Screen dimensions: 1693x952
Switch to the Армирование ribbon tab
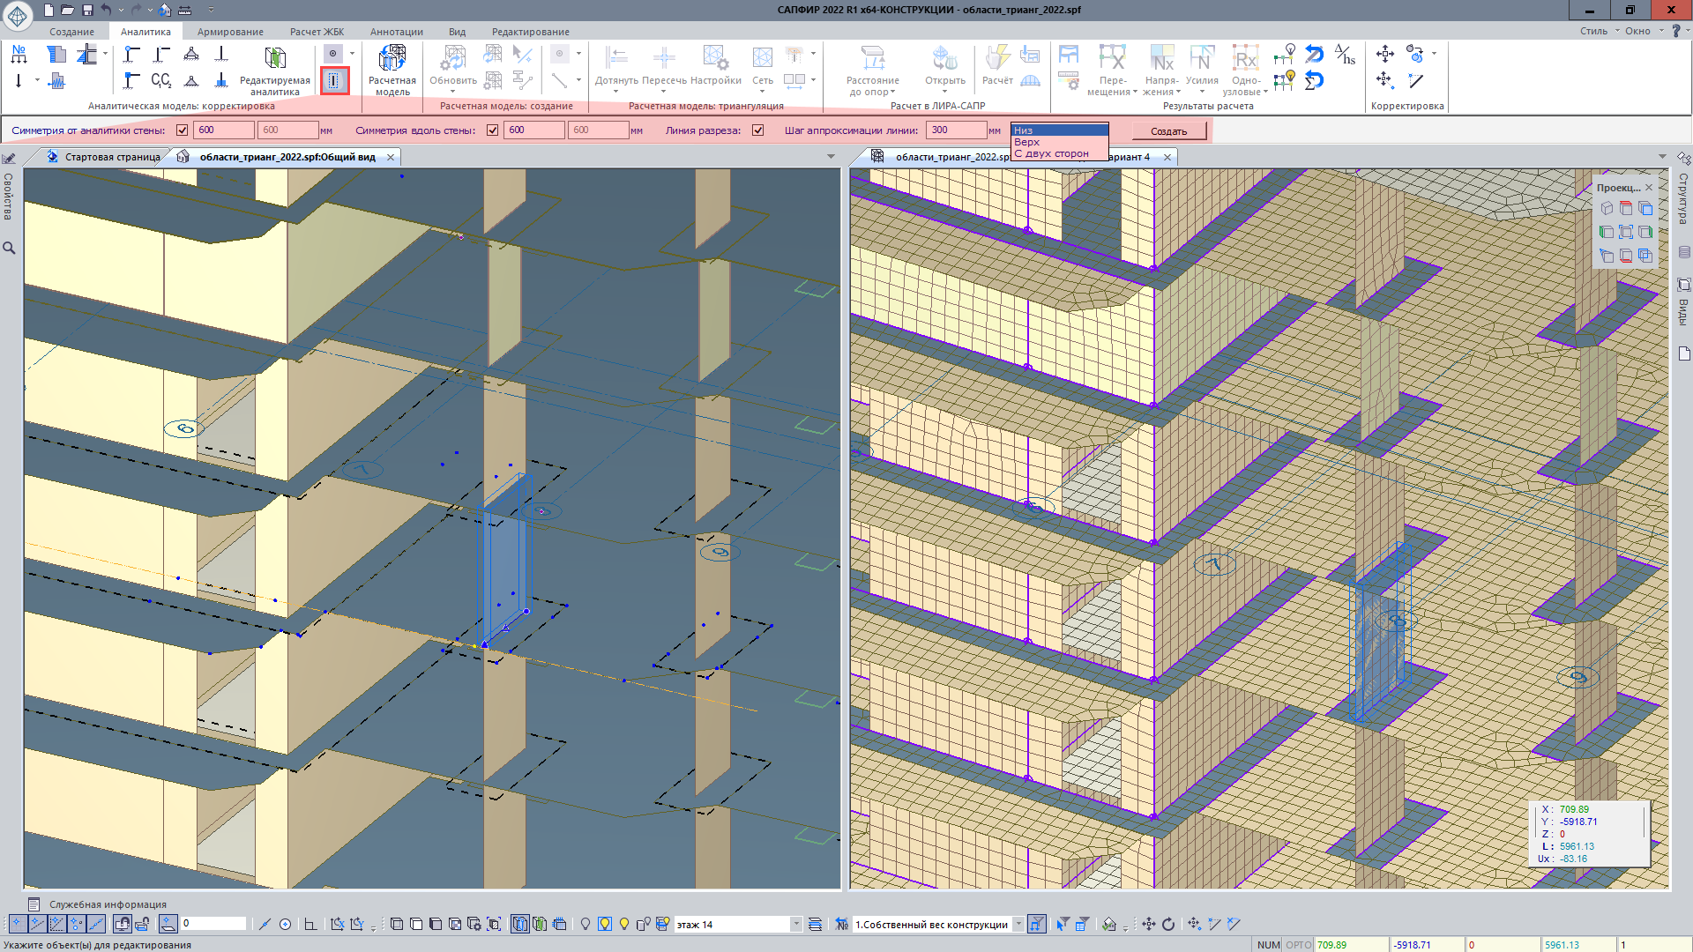click(x=230, y=32)
